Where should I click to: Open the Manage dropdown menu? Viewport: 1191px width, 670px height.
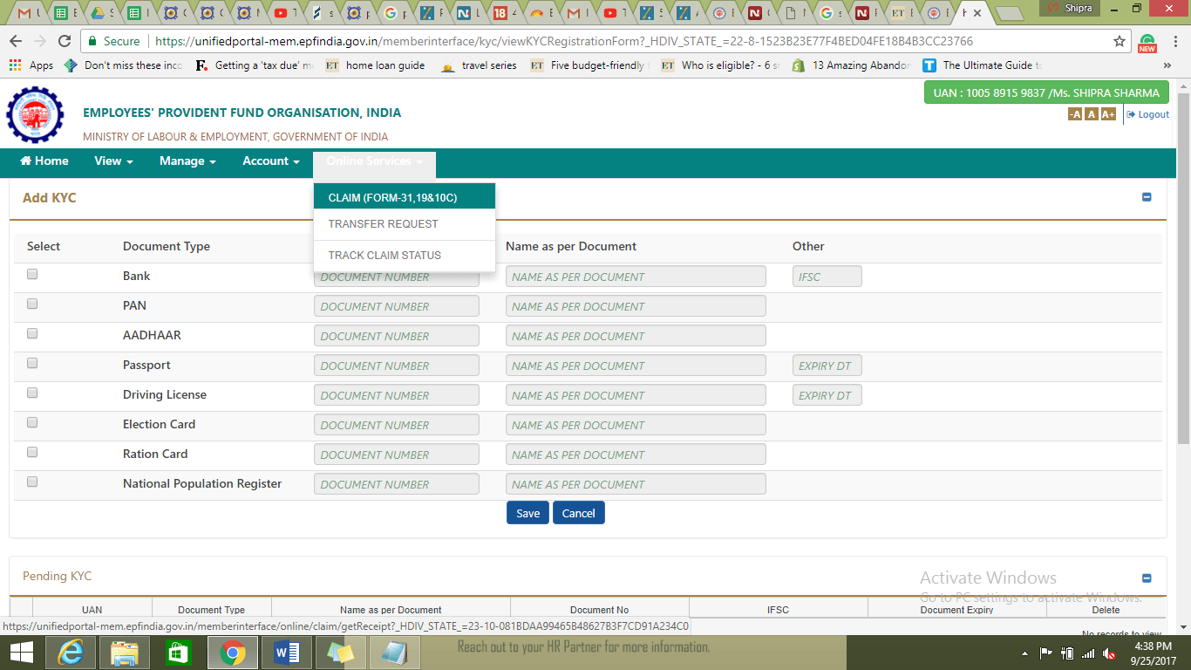point(187,161)
